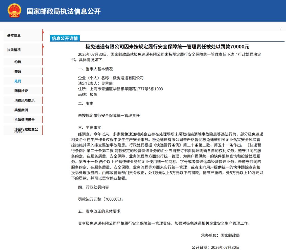Click the 住所 address line
This screenshot has width=286, height=252.
pos(120,89)
